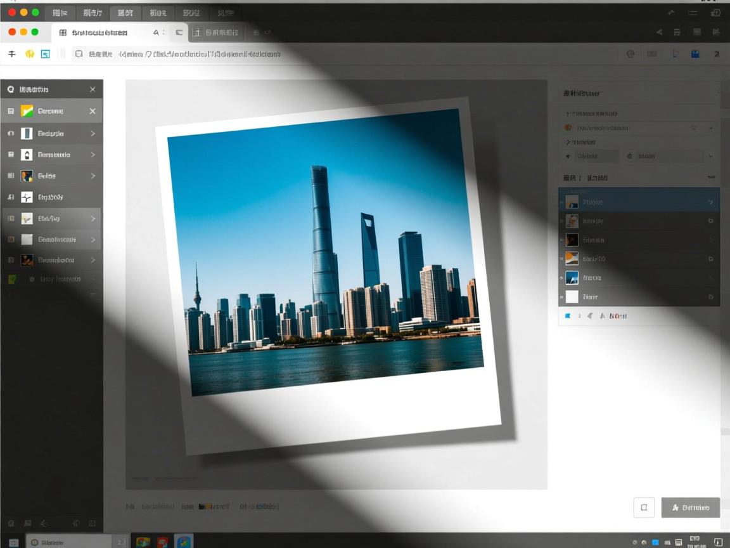Click the blue floppy-disk save icon
The image size is (730, 548).
pyautogui.click(x=695, y=54)
